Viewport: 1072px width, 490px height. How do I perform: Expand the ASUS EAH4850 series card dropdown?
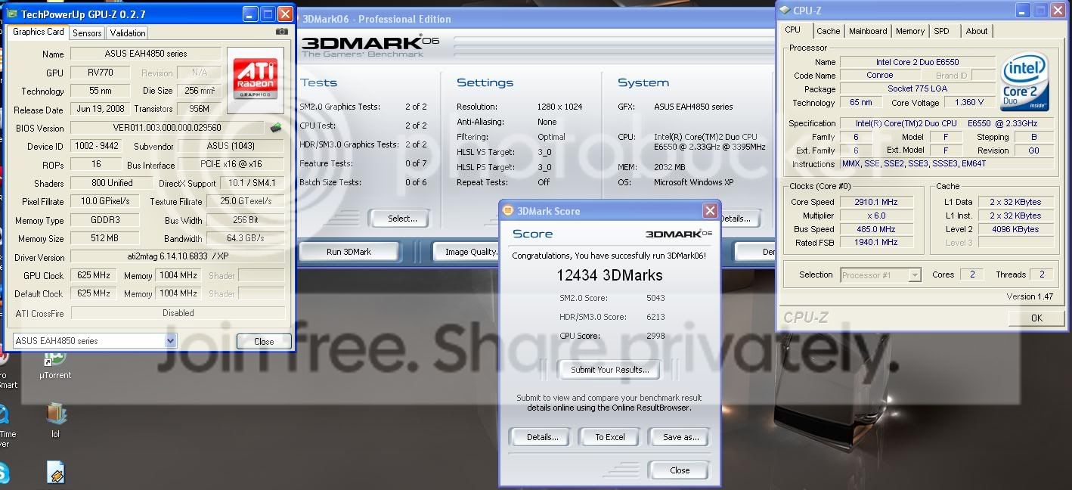click(170, 341)
